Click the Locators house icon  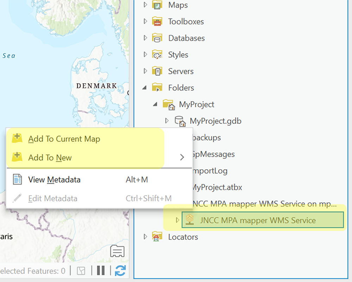(x=157, y=237)
